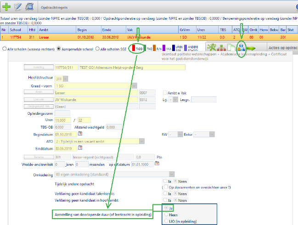Click the Opleidingsvorm input field
298x225 pixels.
pos(62,113)
